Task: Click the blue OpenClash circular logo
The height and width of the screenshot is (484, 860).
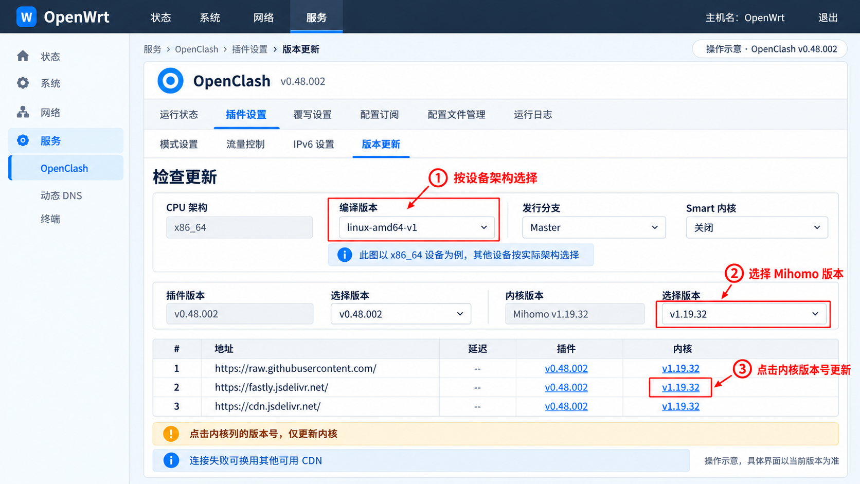Action: (x=170, y=81)
